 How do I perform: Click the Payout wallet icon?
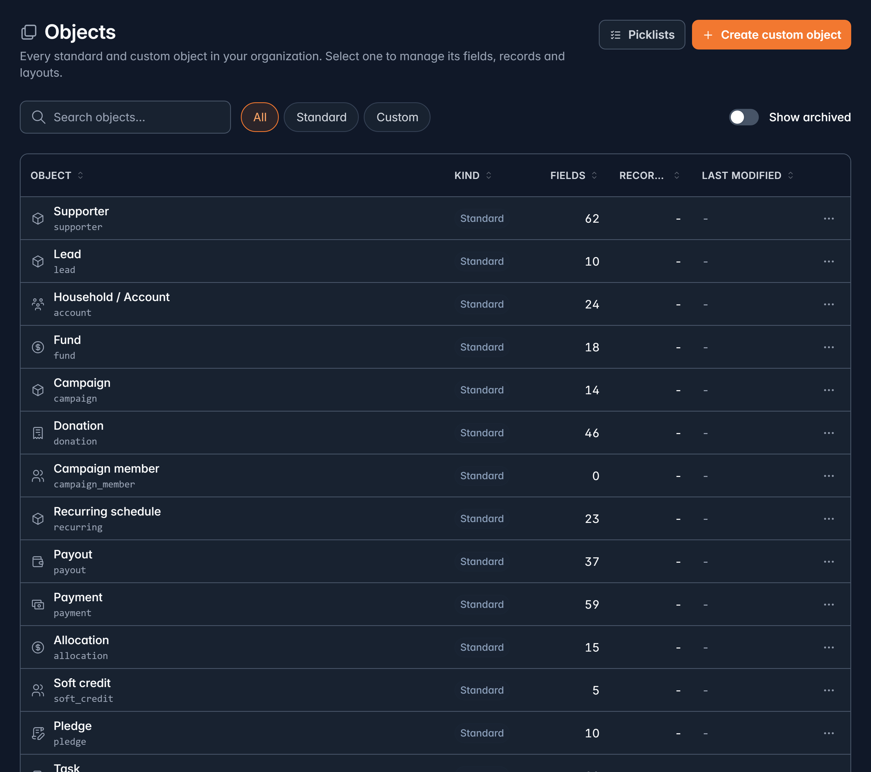tap(38, 561)
